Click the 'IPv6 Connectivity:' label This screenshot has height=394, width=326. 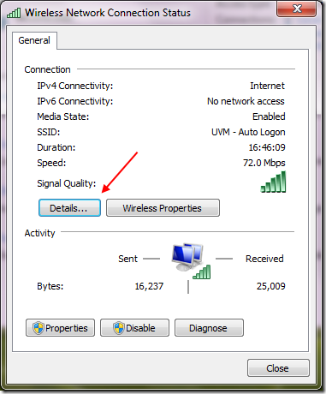pyautogui.click(x=75, y=101)
